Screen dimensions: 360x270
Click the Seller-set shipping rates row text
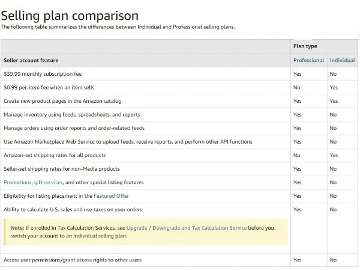pos(62,169)
